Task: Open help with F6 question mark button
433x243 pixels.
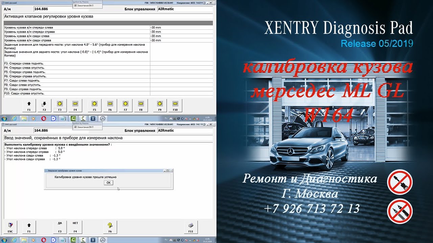Action: [110, 227]
